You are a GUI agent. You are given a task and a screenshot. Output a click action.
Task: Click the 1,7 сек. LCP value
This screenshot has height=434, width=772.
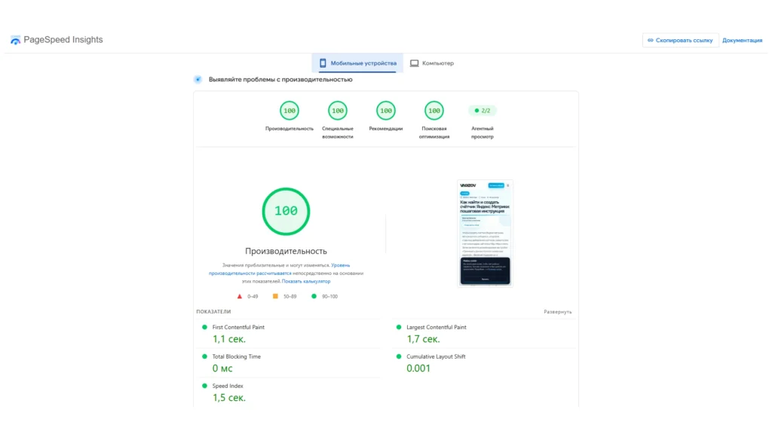pyautogui.click(x=423, y=339)
